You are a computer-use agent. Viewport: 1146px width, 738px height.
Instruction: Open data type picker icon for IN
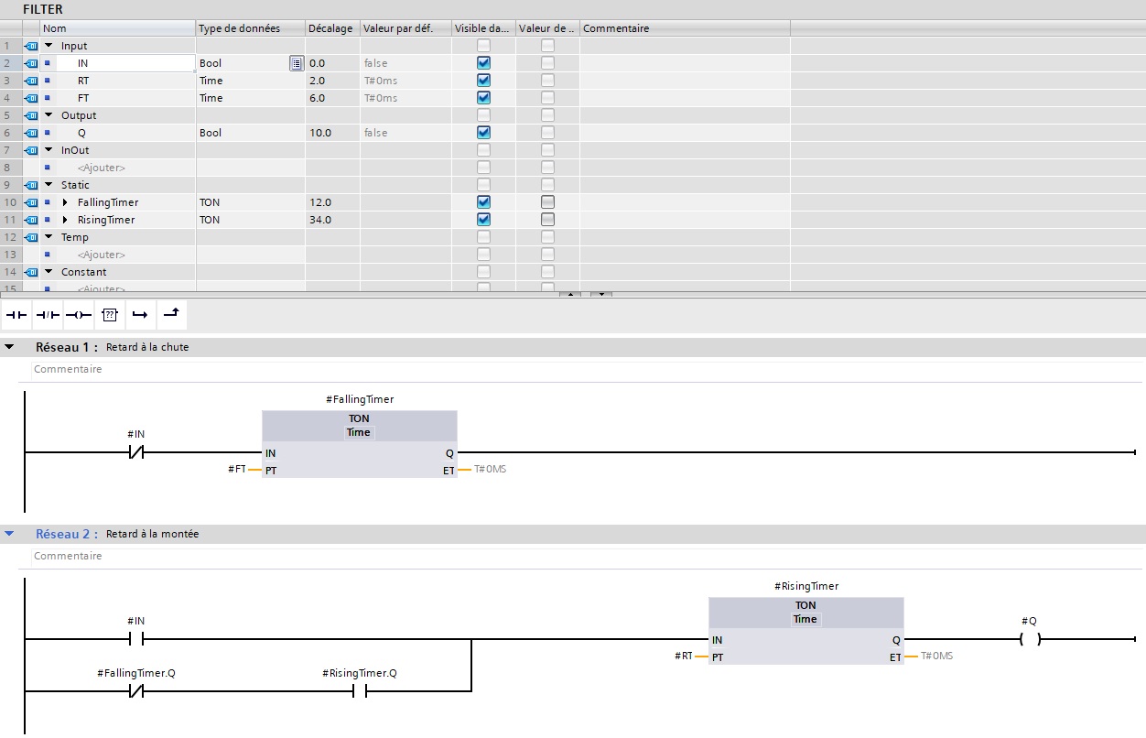(x=296, y=63)
